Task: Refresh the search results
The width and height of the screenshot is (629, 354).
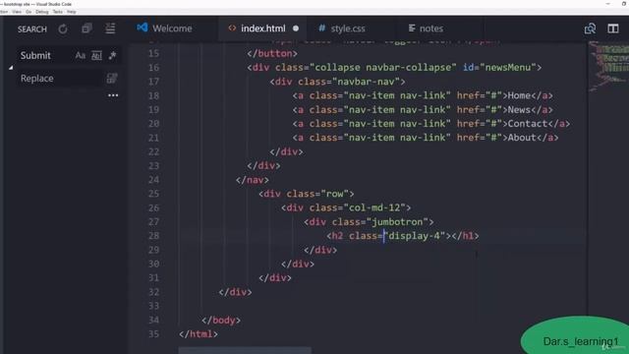Action: [x=63, y=29]
